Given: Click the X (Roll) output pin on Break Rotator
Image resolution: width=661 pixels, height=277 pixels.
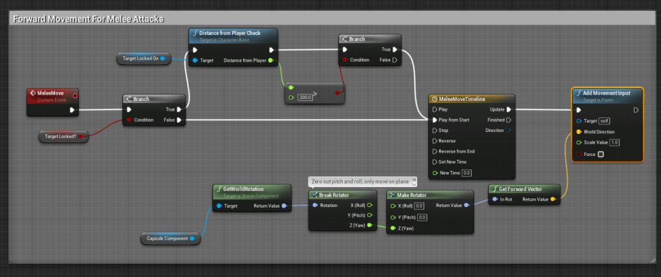Looking at the screenshot, I should tap(369, 205).
